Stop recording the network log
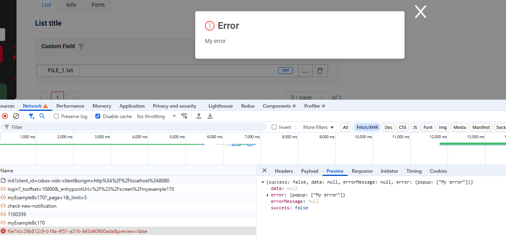The height and width of the screenshot is (241, 506). coord(5,116)
